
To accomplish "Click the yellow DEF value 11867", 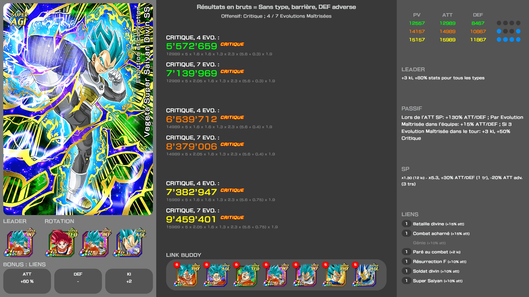I will coord(478,40).
